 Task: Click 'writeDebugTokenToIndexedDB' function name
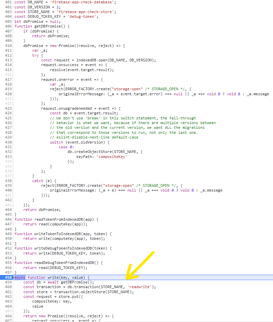tap(63, 249)
